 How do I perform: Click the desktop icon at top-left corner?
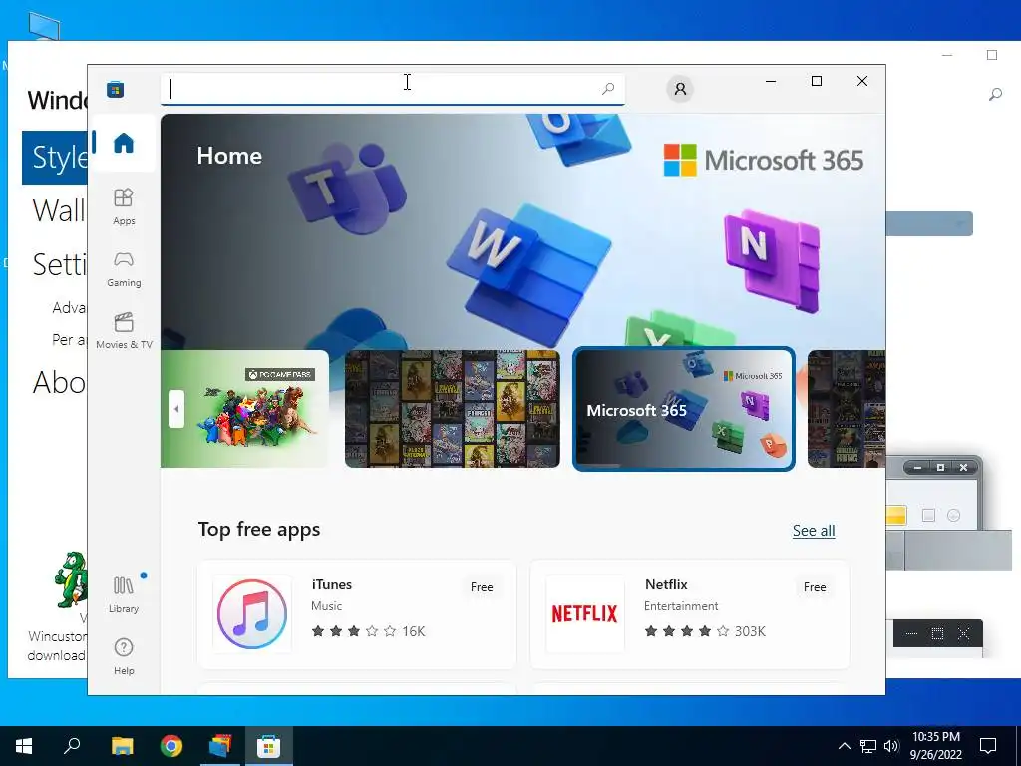[44, 27]
